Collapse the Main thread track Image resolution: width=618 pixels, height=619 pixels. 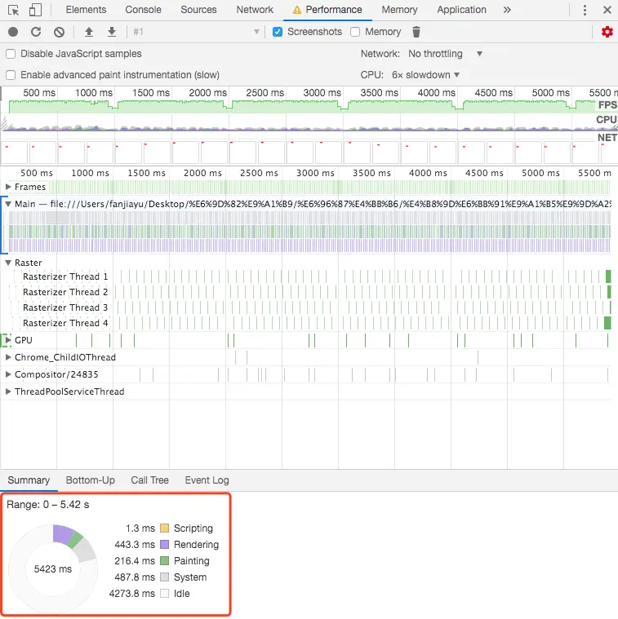(8, 204)
